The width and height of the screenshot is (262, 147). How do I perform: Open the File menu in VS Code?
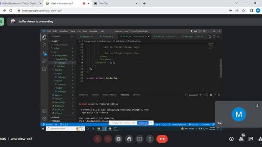click(49, 31)
